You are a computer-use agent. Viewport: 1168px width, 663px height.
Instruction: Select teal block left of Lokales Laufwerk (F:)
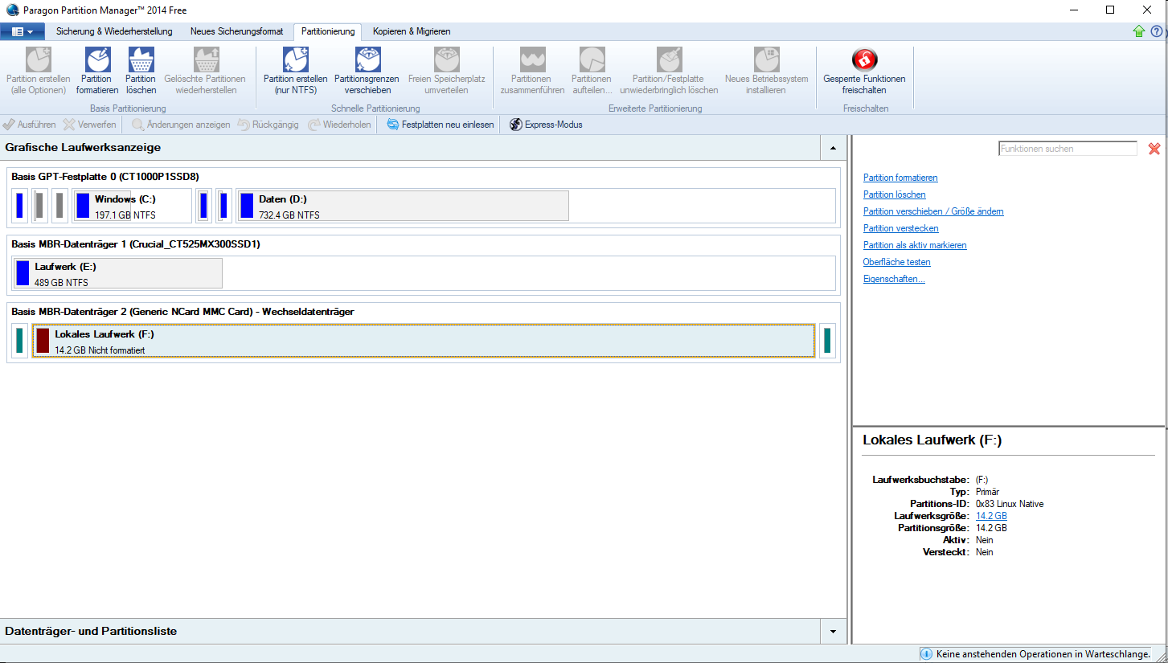click(x=19, y=341)
